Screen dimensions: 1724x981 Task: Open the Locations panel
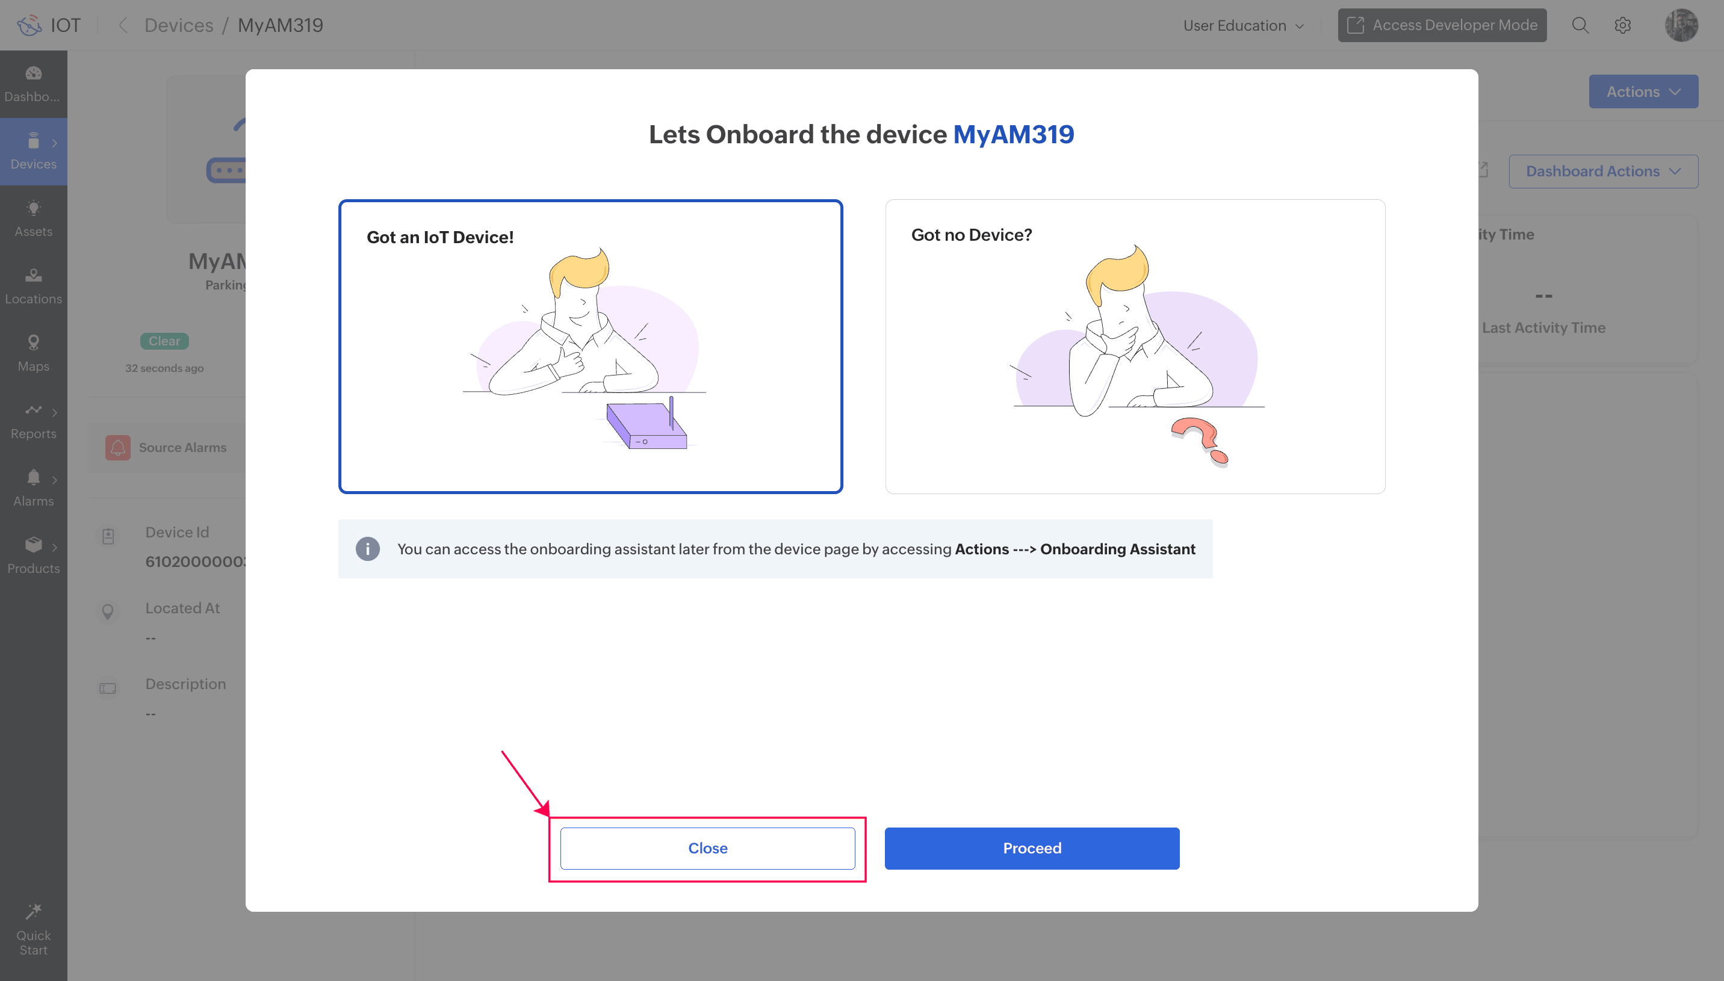point(33,285)
